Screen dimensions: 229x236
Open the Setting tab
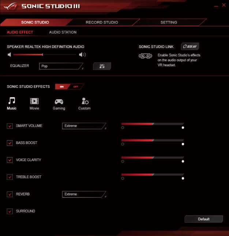point(169,22)
